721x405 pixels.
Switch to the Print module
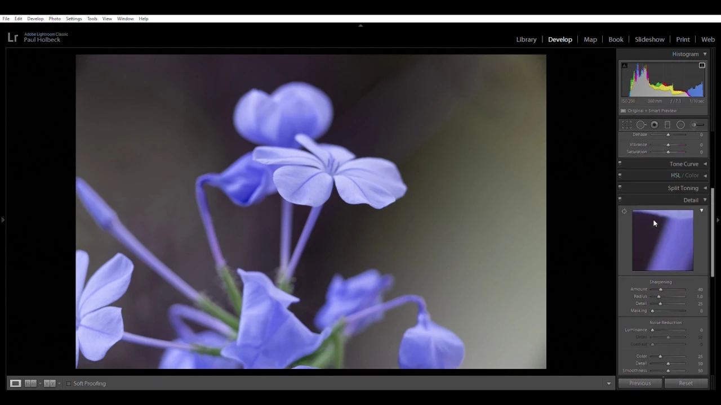pyautogui.click(x=683, y=39)
